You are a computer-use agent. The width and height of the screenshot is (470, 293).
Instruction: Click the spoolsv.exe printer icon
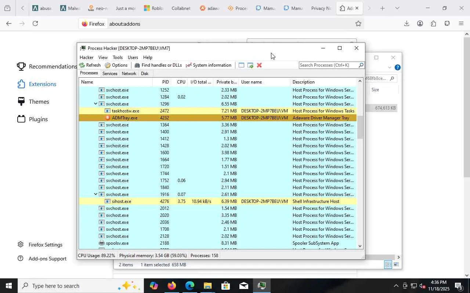click(x=102, y=243)
